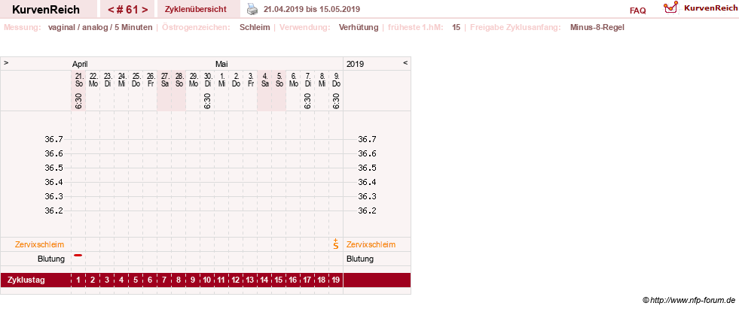Click the 'Minus-8-Regel' value
Screen dimensions: 739x309
pyautogui.click(x=597, y=27)
